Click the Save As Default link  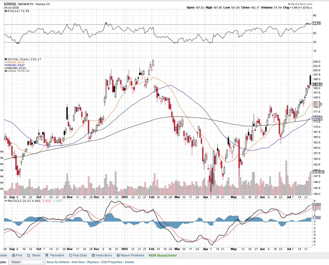tap(58, 262)
